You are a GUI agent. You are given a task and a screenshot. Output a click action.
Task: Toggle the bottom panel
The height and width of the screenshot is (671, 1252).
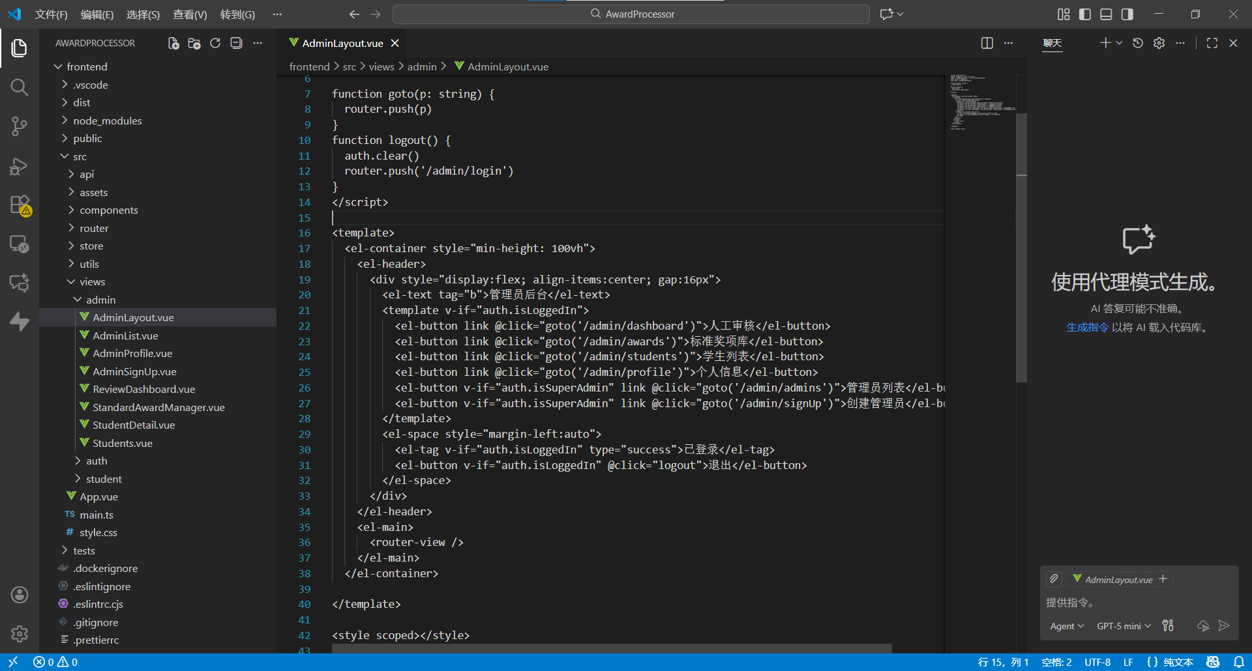(x=1106, y=14)
